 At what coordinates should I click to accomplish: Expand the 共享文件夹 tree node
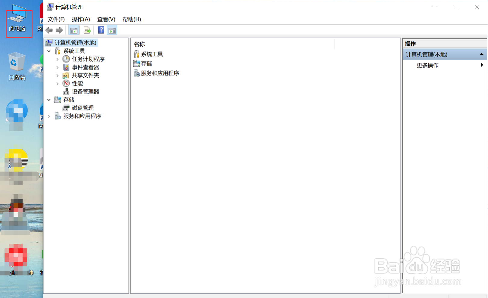tap(57, 76)
